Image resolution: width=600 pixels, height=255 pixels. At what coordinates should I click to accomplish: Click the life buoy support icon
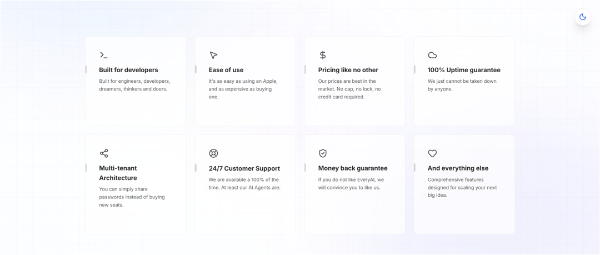(213, 153)
